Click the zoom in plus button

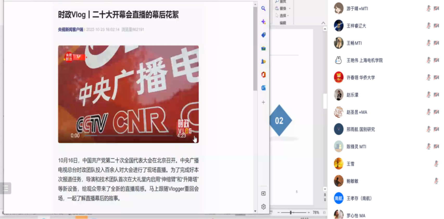click(x=309, y=213)
